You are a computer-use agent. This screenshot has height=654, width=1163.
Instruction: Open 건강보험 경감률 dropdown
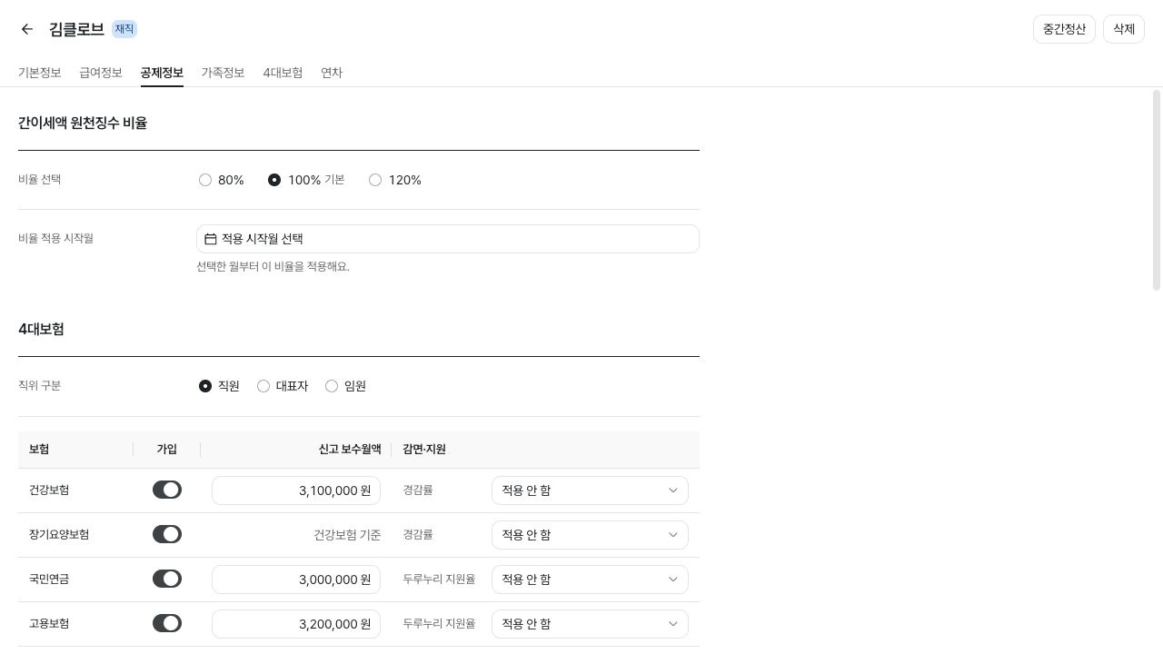pyautogui.click(x=590, y=490)
